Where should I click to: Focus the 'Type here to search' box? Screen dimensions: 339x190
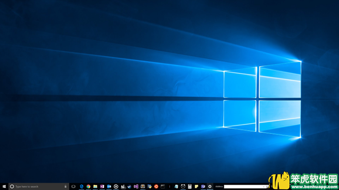39,187
